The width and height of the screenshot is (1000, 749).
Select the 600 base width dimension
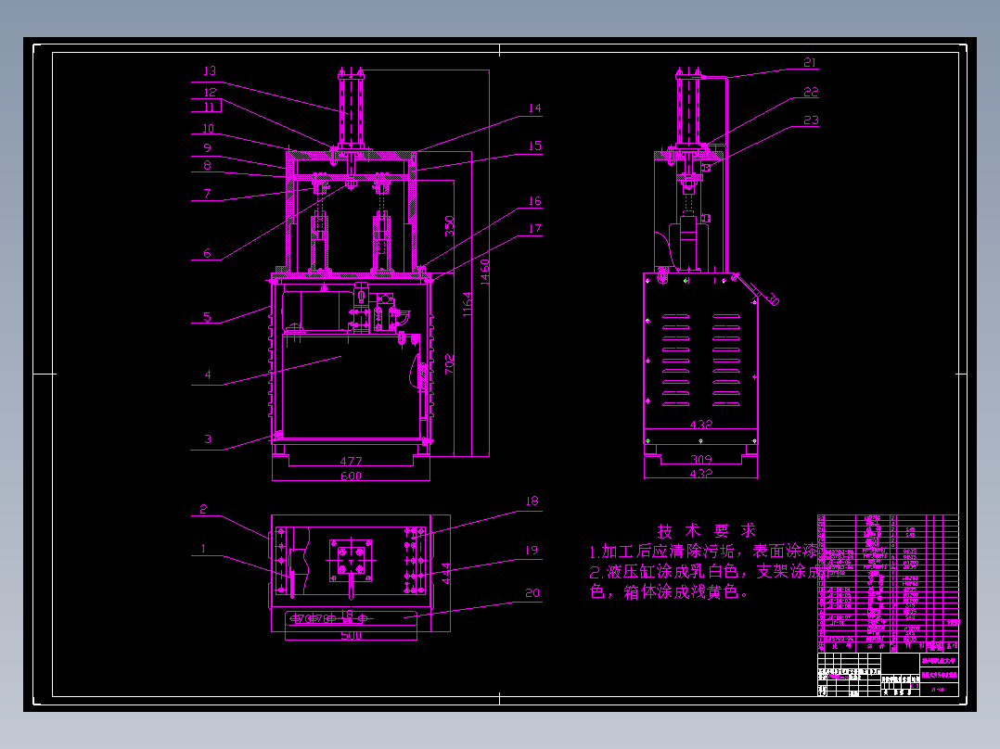(x=351, y=476)
